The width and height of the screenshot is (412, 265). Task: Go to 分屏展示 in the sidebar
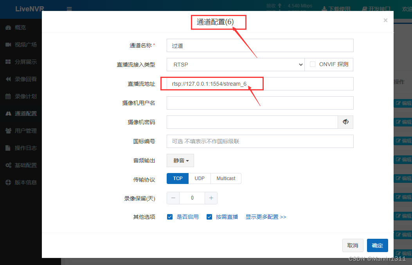pos(21,62)
